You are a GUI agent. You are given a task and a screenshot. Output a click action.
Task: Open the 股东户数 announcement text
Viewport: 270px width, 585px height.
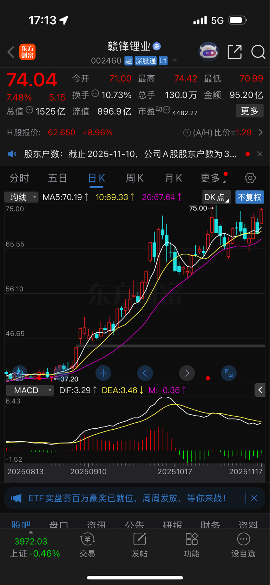click(130, 154)
